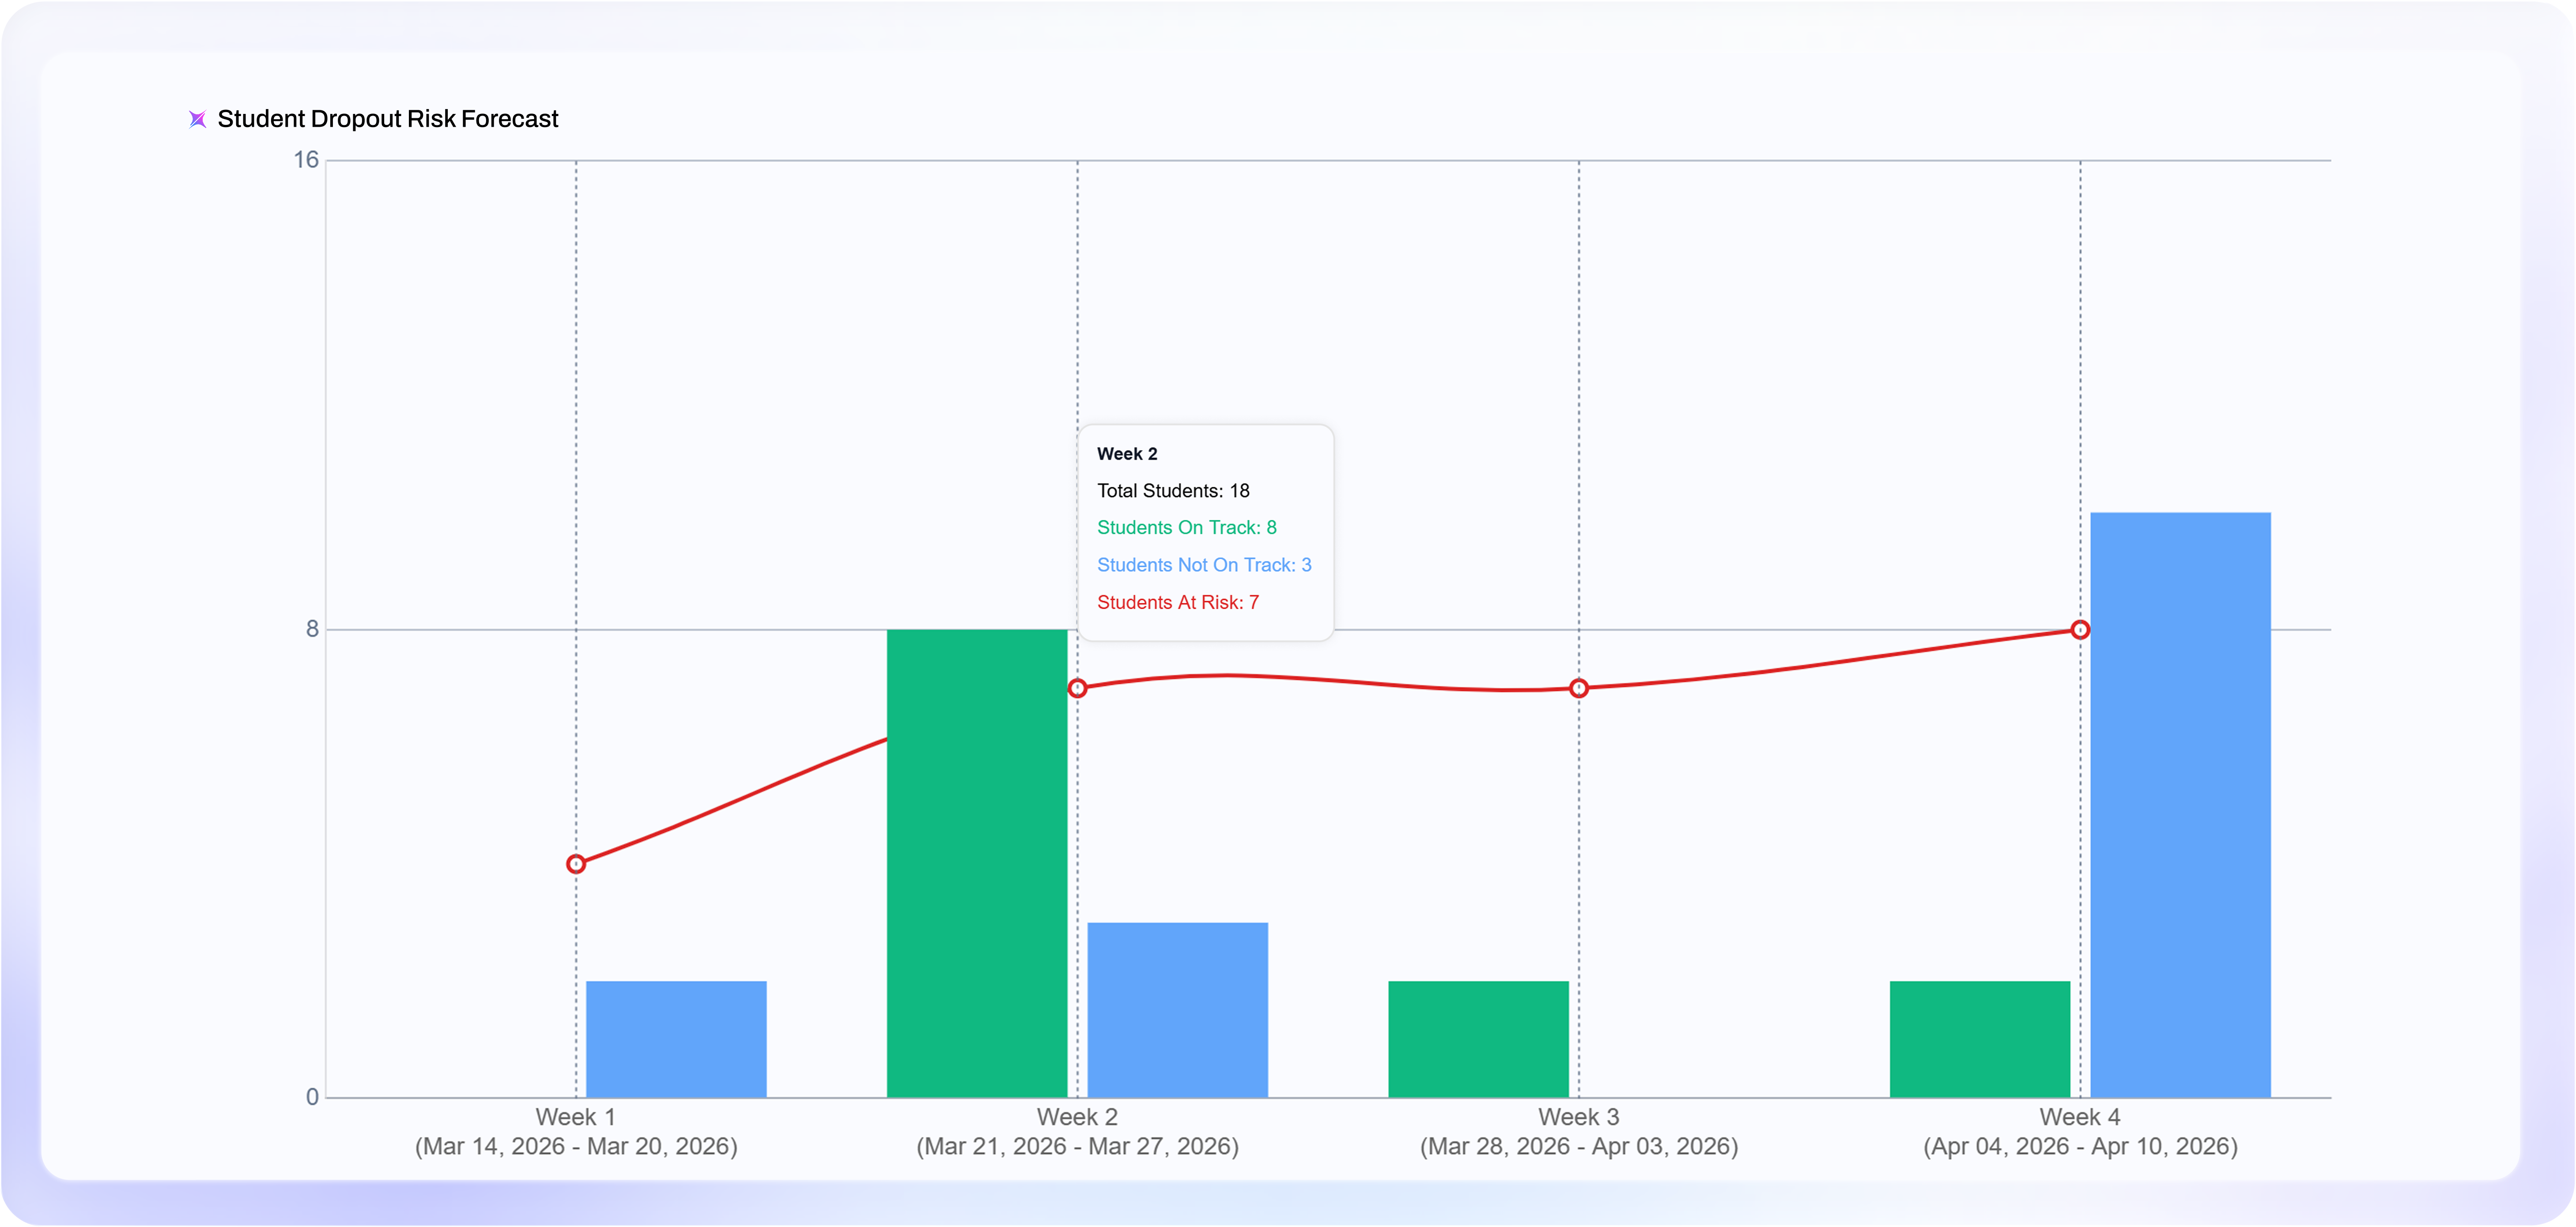The width and height of the screenshot is (2576, 1227).
Task: Click the '(Apr 04, 2026 - Apr 10, 2026)' date range
Action: pos(2080,1146)
